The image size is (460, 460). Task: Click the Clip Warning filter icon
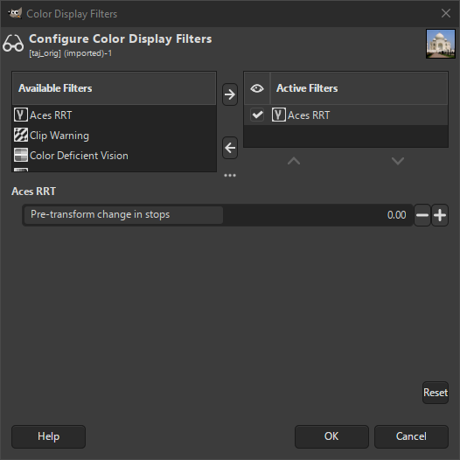[x=21, y=135]
